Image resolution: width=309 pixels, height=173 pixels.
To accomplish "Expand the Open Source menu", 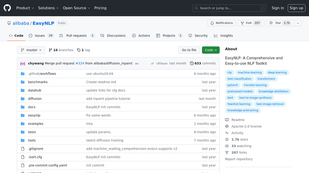I will point(77,8).
